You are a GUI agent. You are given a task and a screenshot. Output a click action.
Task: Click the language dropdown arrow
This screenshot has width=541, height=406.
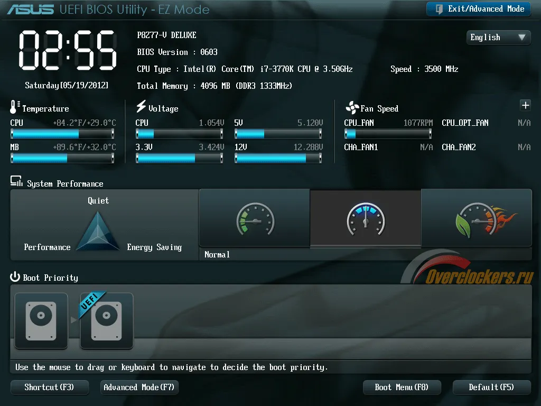[521, 37]
